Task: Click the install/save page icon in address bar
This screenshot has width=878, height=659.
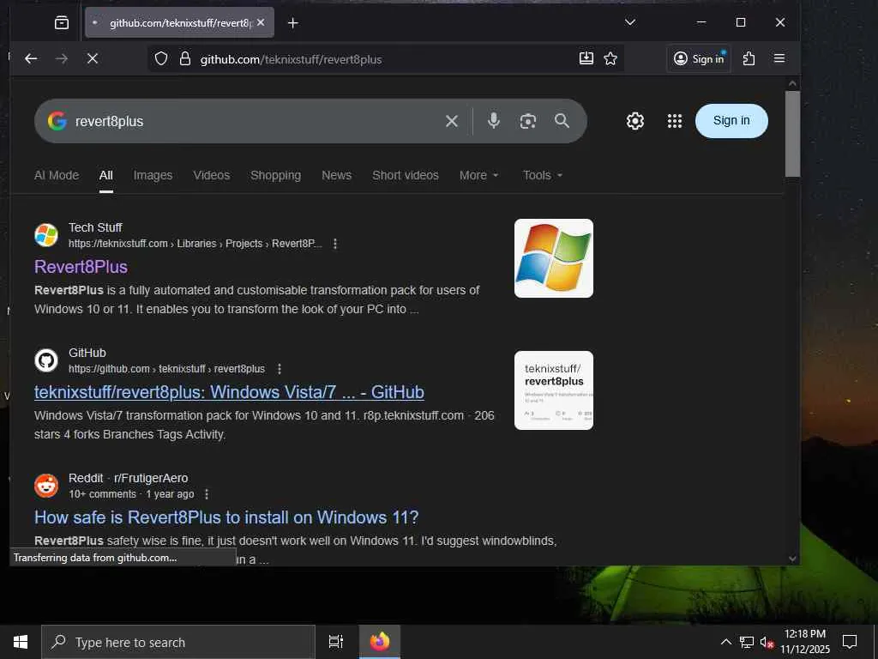Action: coord(586,58)
